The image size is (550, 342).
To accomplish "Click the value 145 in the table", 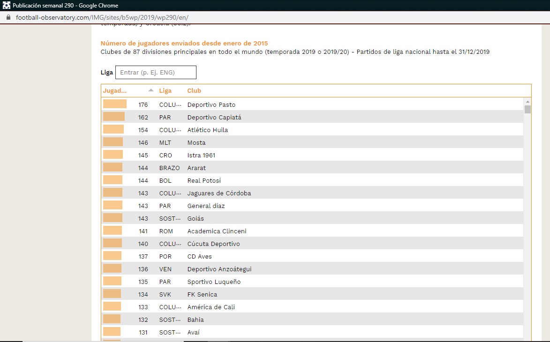I will coord(143,155).
